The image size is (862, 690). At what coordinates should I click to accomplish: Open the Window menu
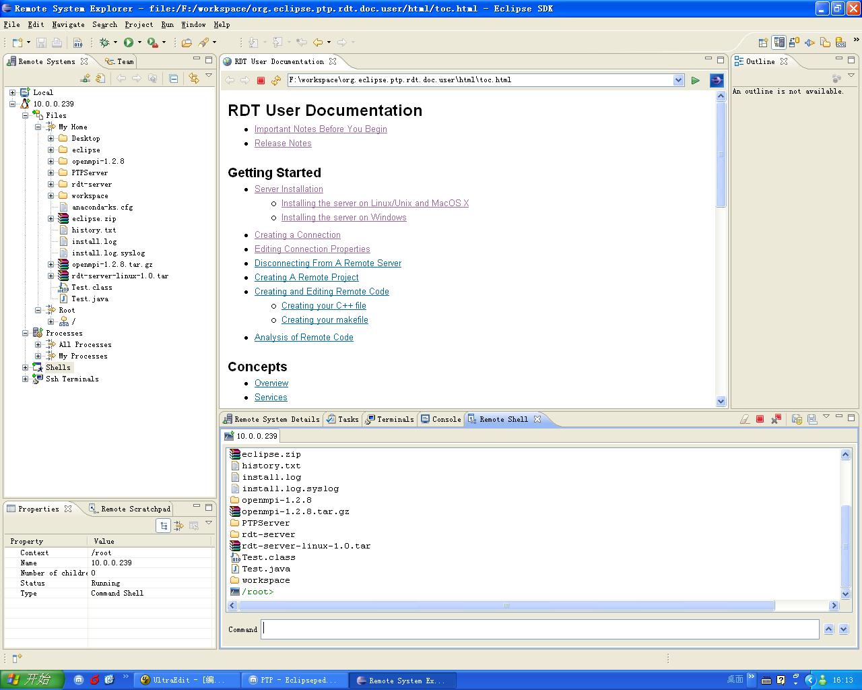pyautogui.click(x=193, y=24)
